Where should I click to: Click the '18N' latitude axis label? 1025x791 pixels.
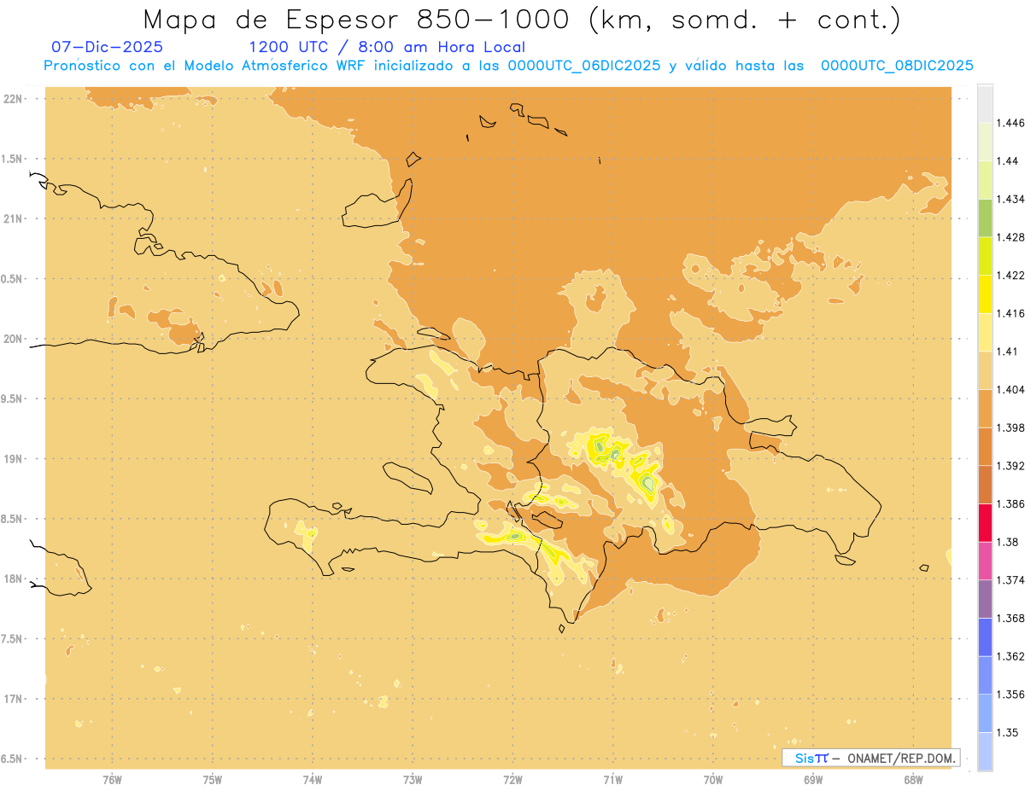pyautogui.click(x=13, y=579)
